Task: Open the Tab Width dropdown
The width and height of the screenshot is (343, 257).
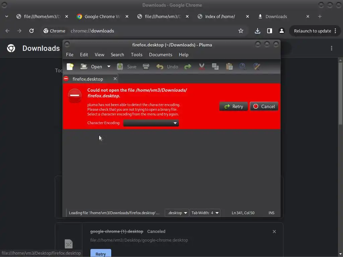Action: (x=205, y=213)
